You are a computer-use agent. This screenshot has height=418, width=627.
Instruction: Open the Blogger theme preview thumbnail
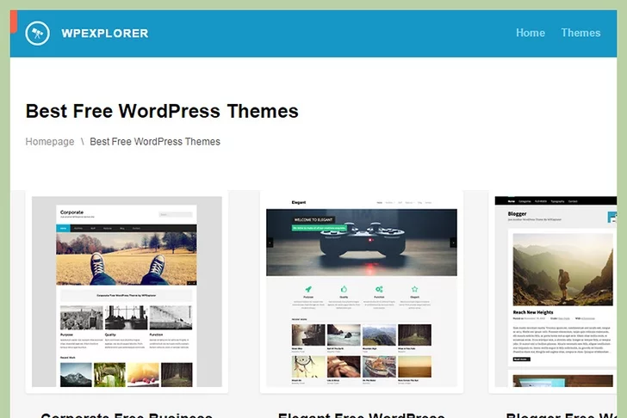pyautogui.click(x=556, y=292)
